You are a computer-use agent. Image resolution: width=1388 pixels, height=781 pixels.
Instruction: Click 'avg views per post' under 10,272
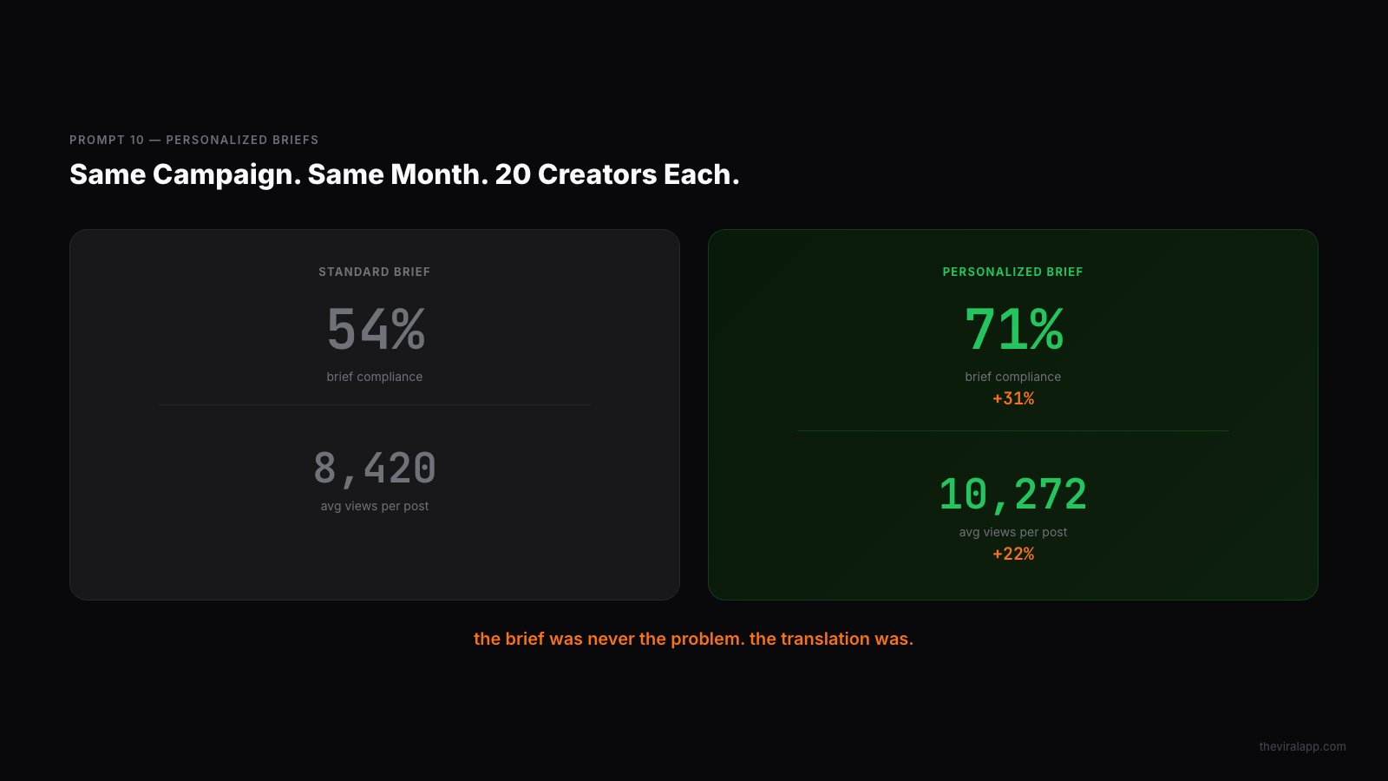pyautogui.click(x=1013, y=532)
